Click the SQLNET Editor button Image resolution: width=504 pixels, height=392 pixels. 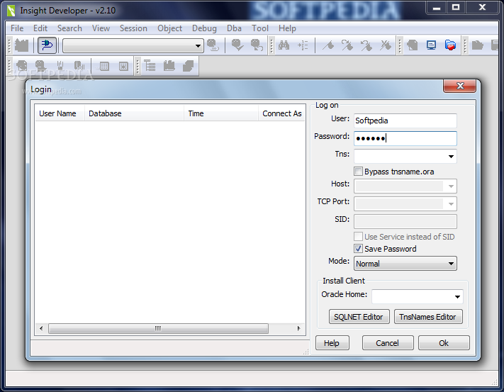[x=359, y=317]
